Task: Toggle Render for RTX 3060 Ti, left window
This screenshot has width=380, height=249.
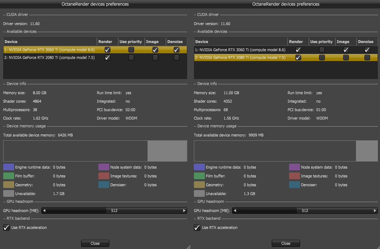Action: (107, 50)
